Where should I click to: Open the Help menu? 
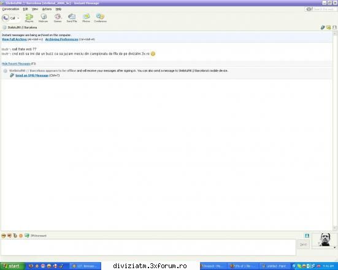58,9
